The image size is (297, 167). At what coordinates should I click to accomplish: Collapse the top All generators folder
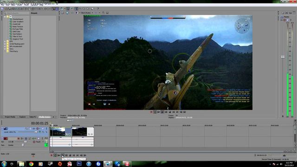(x=5, y=17)
